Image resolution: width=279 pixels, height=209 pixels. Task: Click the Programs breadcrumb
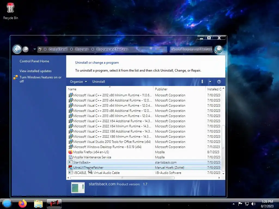tap(82, 49)
